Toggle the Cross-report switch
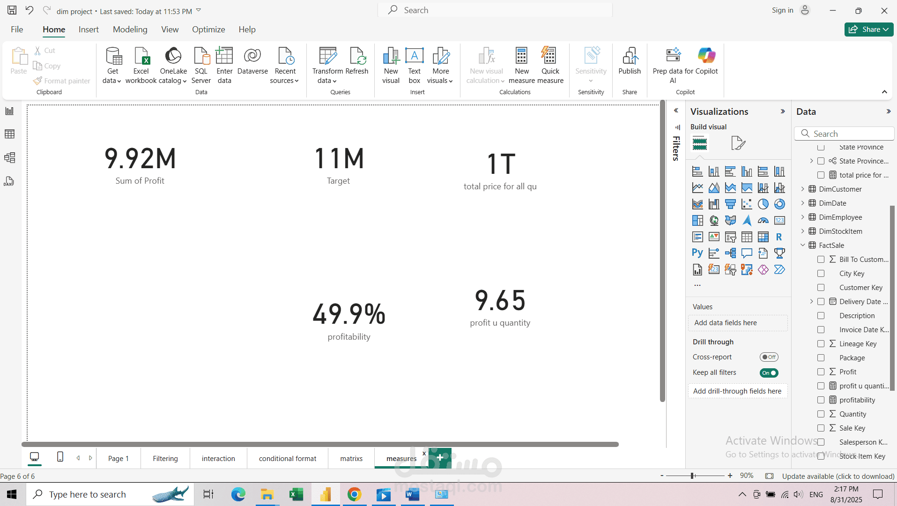The height and width of the screenshot is (506, 897). click(x=769, y=357)
